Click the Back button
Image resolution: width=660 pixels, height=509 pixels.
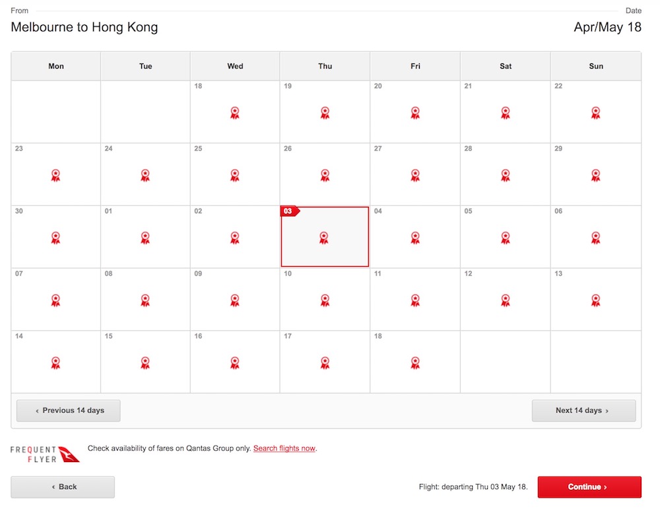(63, 487)
